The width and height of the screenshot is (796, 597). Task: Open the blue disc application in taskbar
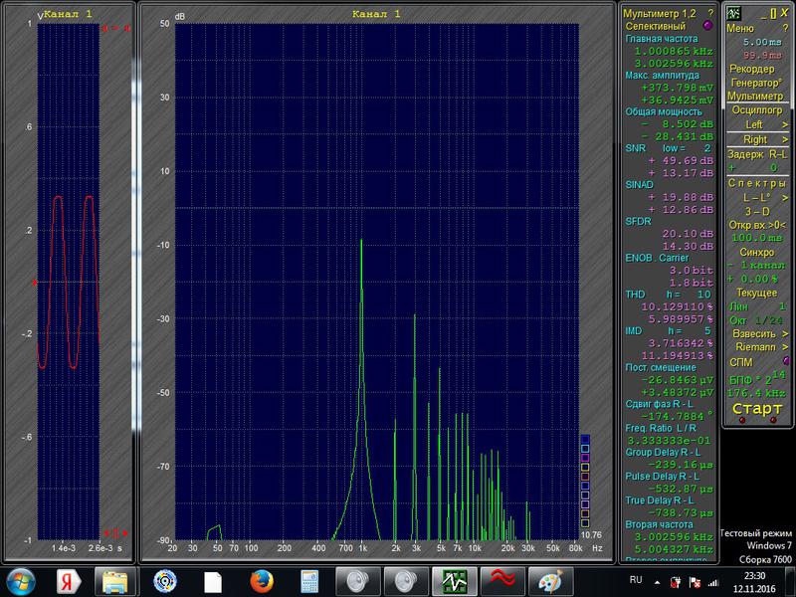pyautogui.click(x=165, y=581)
